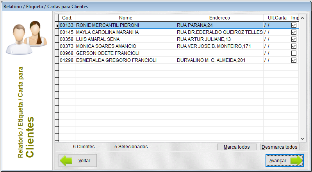Click the Endereco column header
Image resolution: width=312 pixels, height=172 pixels.
[x=219, y=18]
